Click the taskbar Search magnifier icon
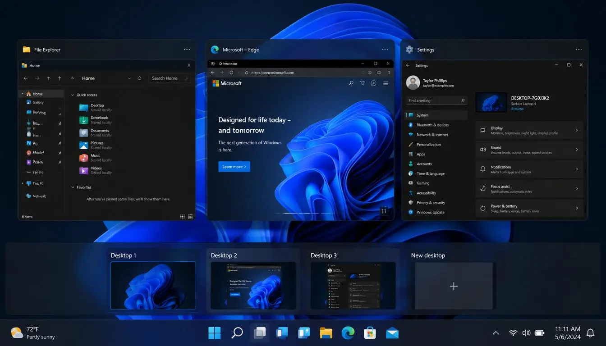This screenshot has width=606, height=346. [237, 333]
